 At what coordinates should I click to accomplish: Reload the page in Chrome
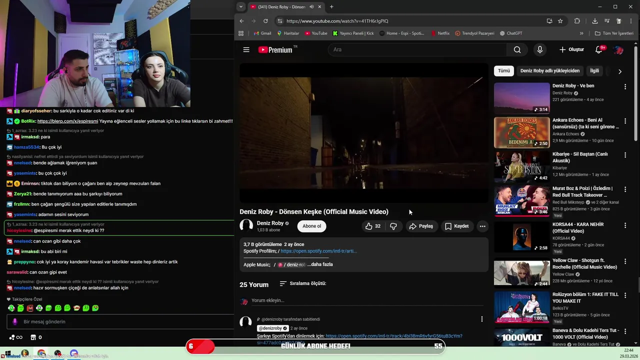point(265,21)
